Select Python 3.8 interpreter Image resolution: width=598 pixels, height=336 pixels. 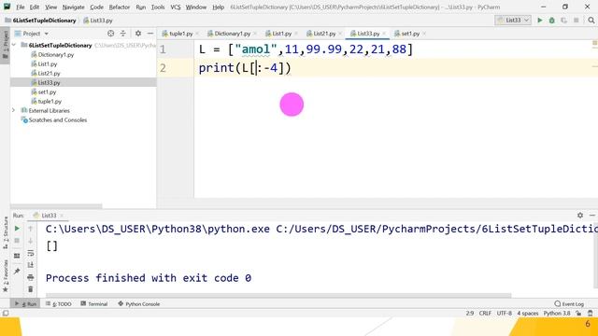(x=557, y=314)
